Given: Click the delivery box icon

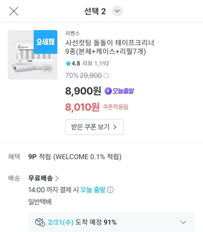Looking at the screenshot, I should coord(40,222).
